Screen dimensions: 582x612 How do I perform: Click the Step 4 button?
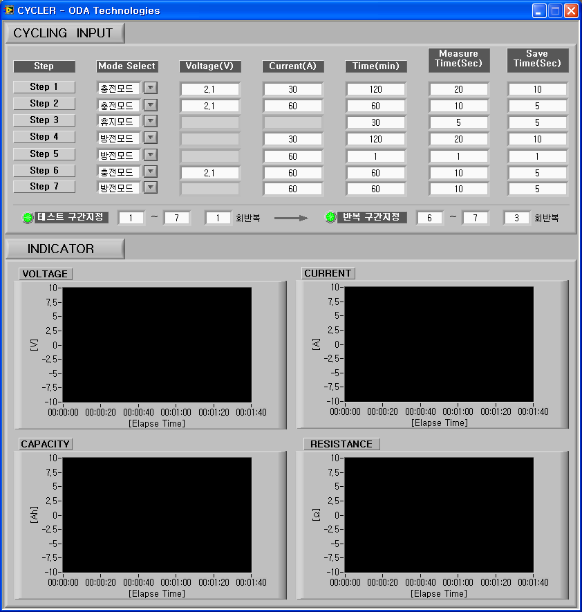click(x=44, y=137)
